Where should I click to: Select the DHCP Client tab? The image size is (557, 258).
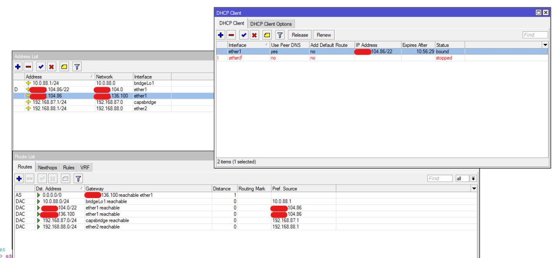[x=232, y=23]
